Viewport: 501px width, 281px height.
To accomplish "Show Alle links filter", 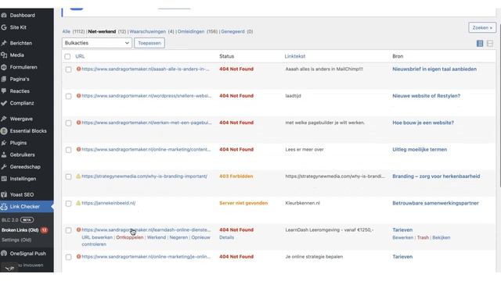I will coord(66,31).
